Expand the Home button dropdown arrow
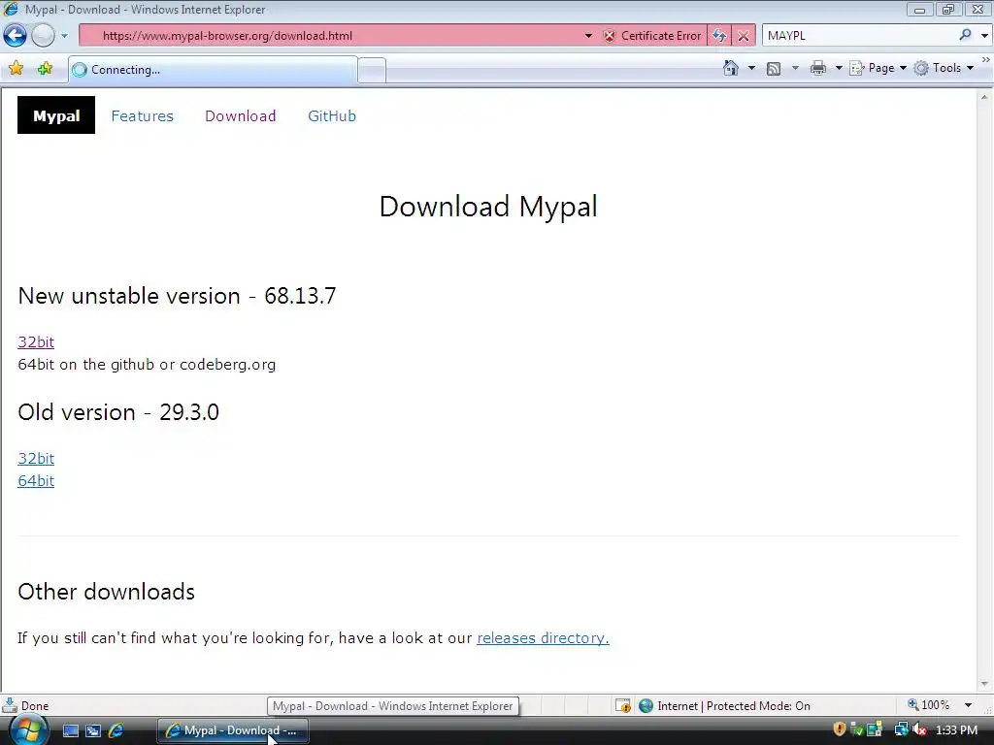Screen dimensions: 994x745 [x=752, y=68]
